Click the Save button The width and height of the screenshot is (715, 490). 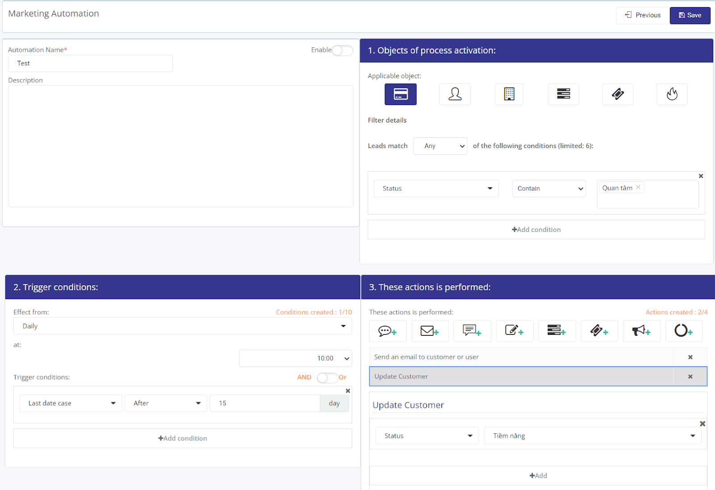pos(690,15)
